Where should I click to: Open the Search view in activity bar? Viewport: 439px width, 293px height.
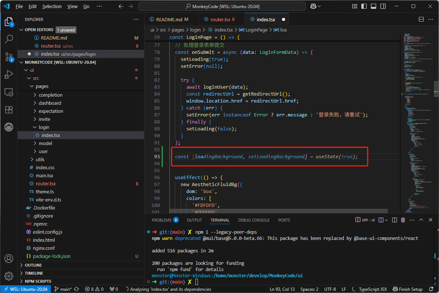click(9, 38)
